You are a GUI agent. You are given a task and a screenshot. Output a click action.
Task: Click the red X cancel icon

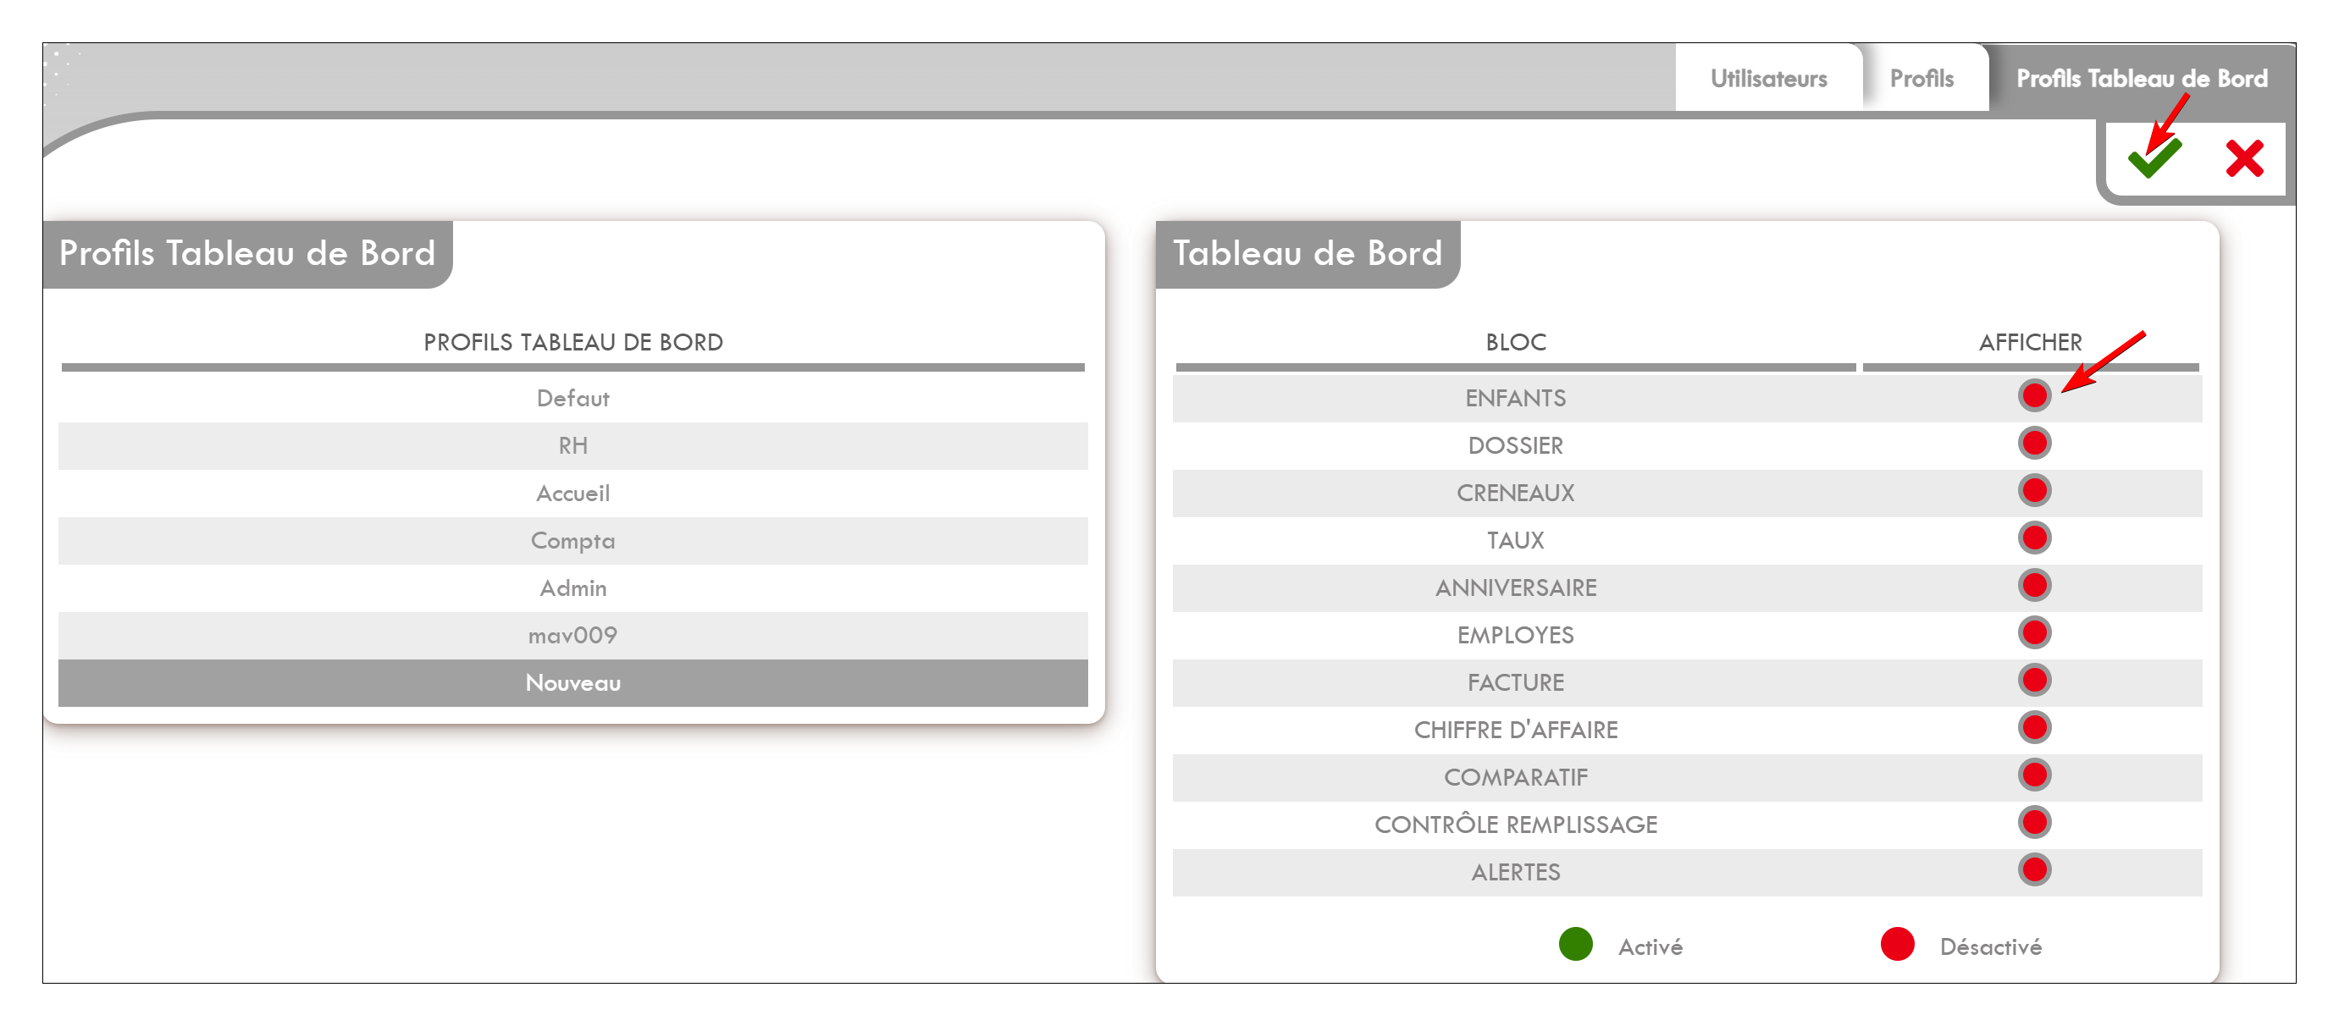tap(2243, 159)
